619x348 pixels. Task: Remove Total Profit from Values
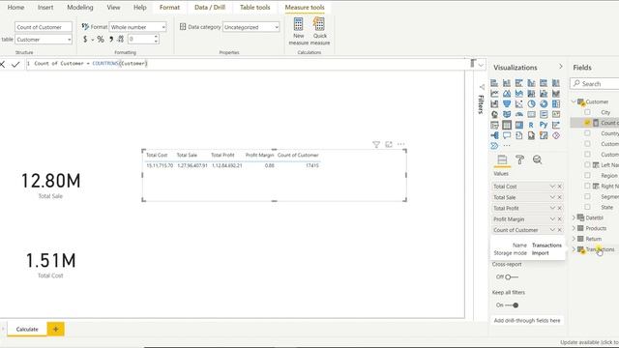560,208
